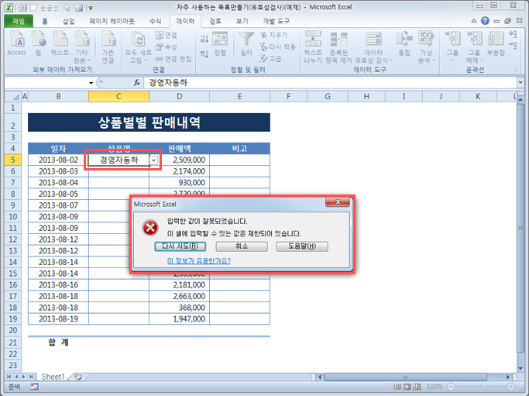Switch to the Review (검토) tab
Viewport: 529px width, 396px height.
point(215,21)
